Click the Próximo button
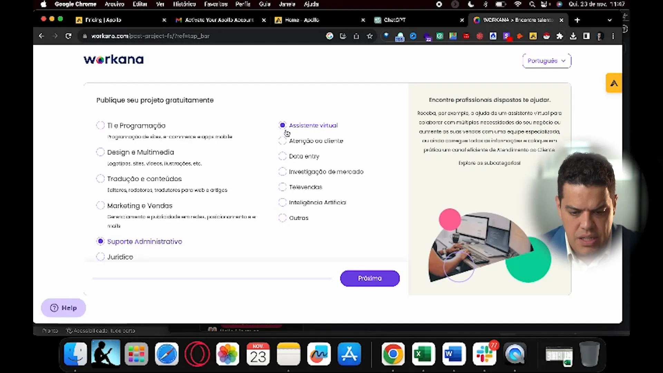This screenshot has height=373, width=663. coord(369,278)
